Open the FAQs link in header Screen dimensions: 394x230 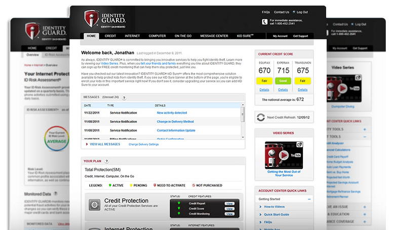point(266,12)
